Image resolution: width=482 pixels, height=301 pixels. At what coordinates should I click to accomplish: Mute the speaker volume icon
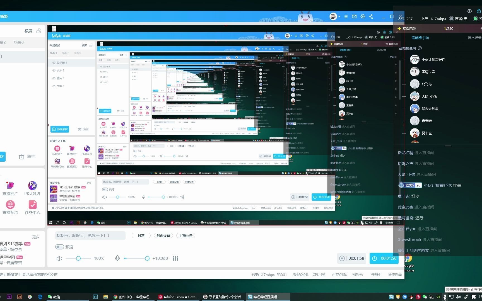point(59,259)
